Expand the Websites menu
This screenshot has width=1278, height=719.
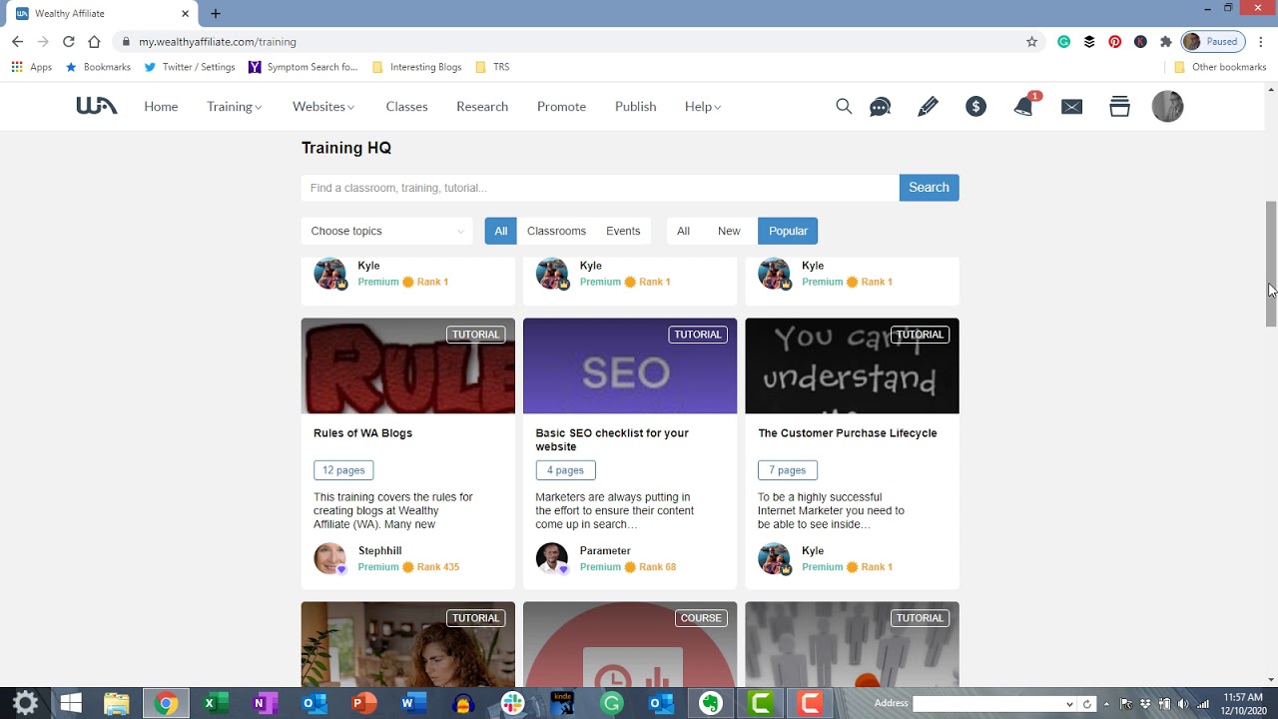click(x=323, y=107)
